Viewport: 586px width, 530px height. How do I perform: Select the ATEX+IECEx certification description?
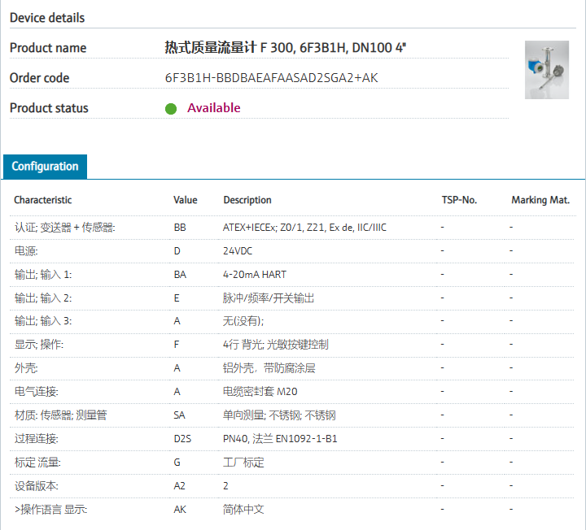coord(304,228)
